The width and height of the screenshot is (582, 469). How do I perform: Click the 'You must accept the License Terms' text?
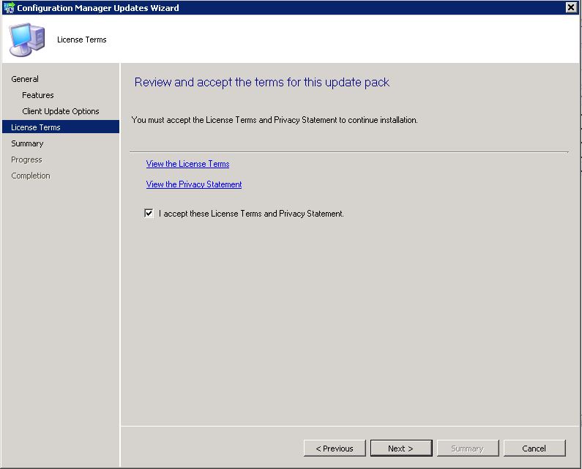coord(275,120)
